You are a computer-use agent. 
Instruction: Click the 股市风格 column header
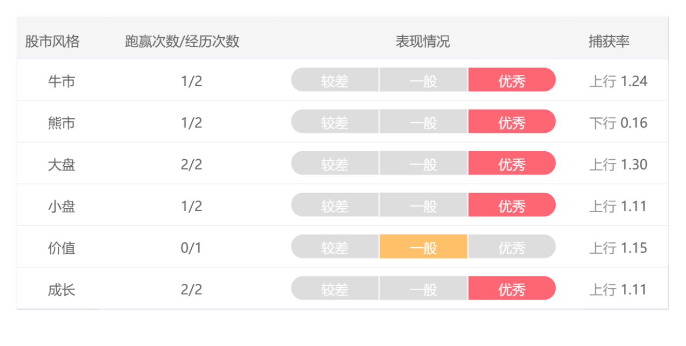[52, 42]
